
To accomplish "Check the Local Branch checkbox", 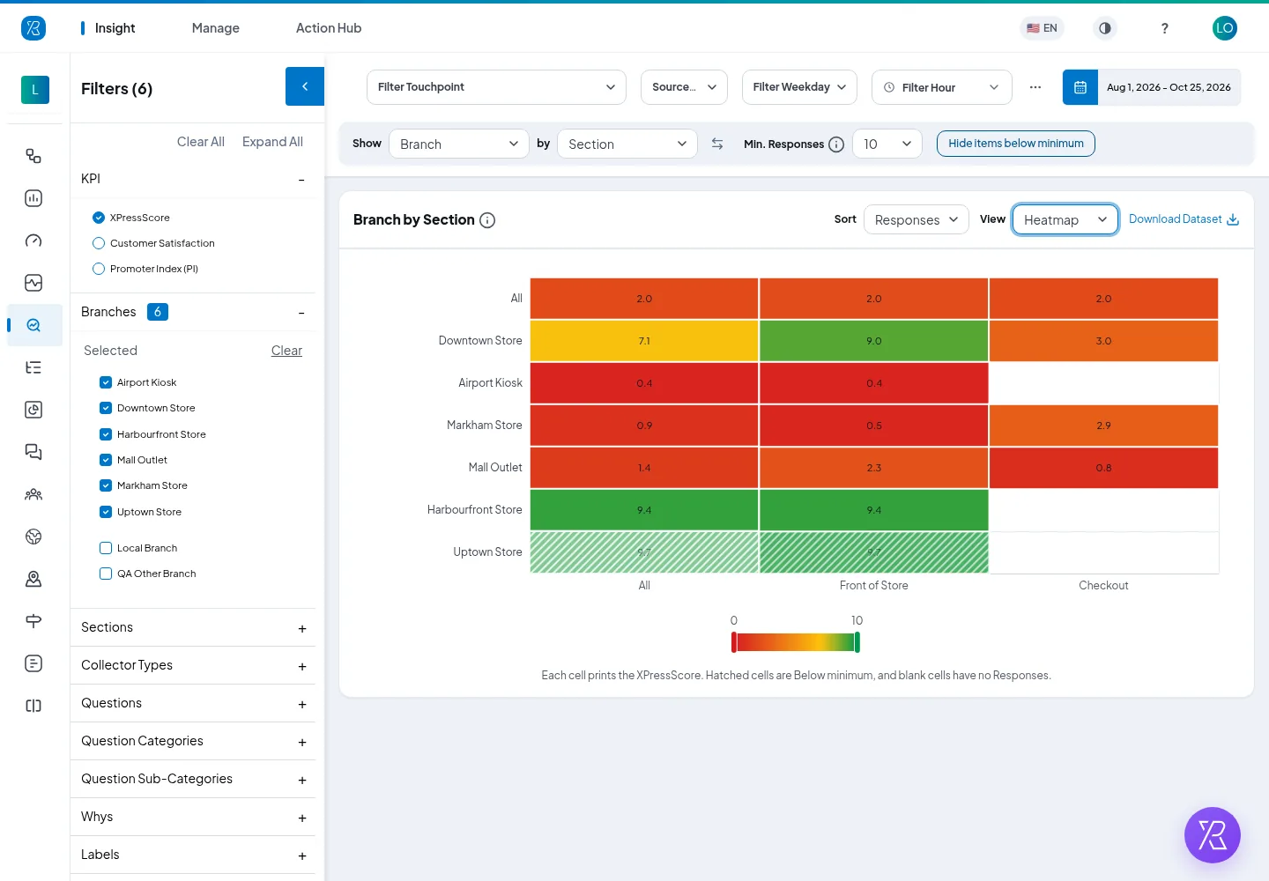I will pos(106,548).
